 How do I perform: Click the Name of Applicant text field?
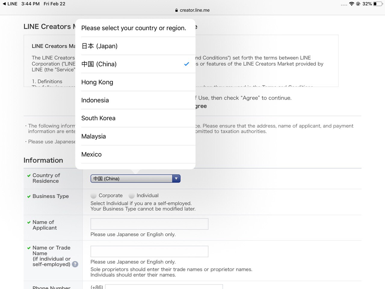[x=149, y=224]
